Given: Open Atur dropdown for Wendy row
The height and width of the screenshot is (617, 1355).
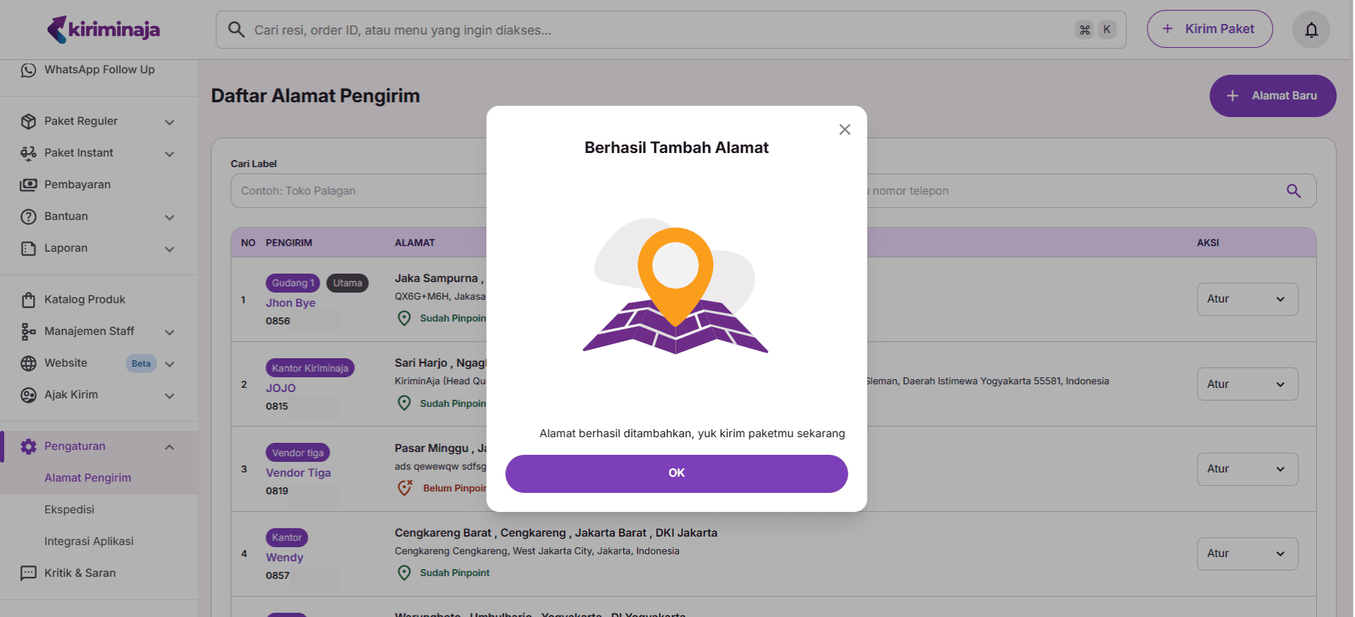Looking at the screenshot, I should (x=1246, y=554).
